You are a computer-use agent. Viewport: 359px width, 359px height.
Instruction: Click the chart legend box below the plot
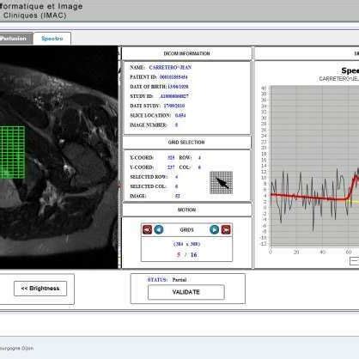pyautogui.click(x=355, y=261)
